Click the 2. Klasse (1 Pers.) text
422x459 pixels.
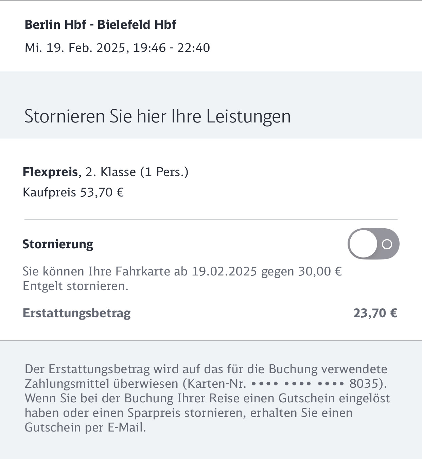(137, 172)
